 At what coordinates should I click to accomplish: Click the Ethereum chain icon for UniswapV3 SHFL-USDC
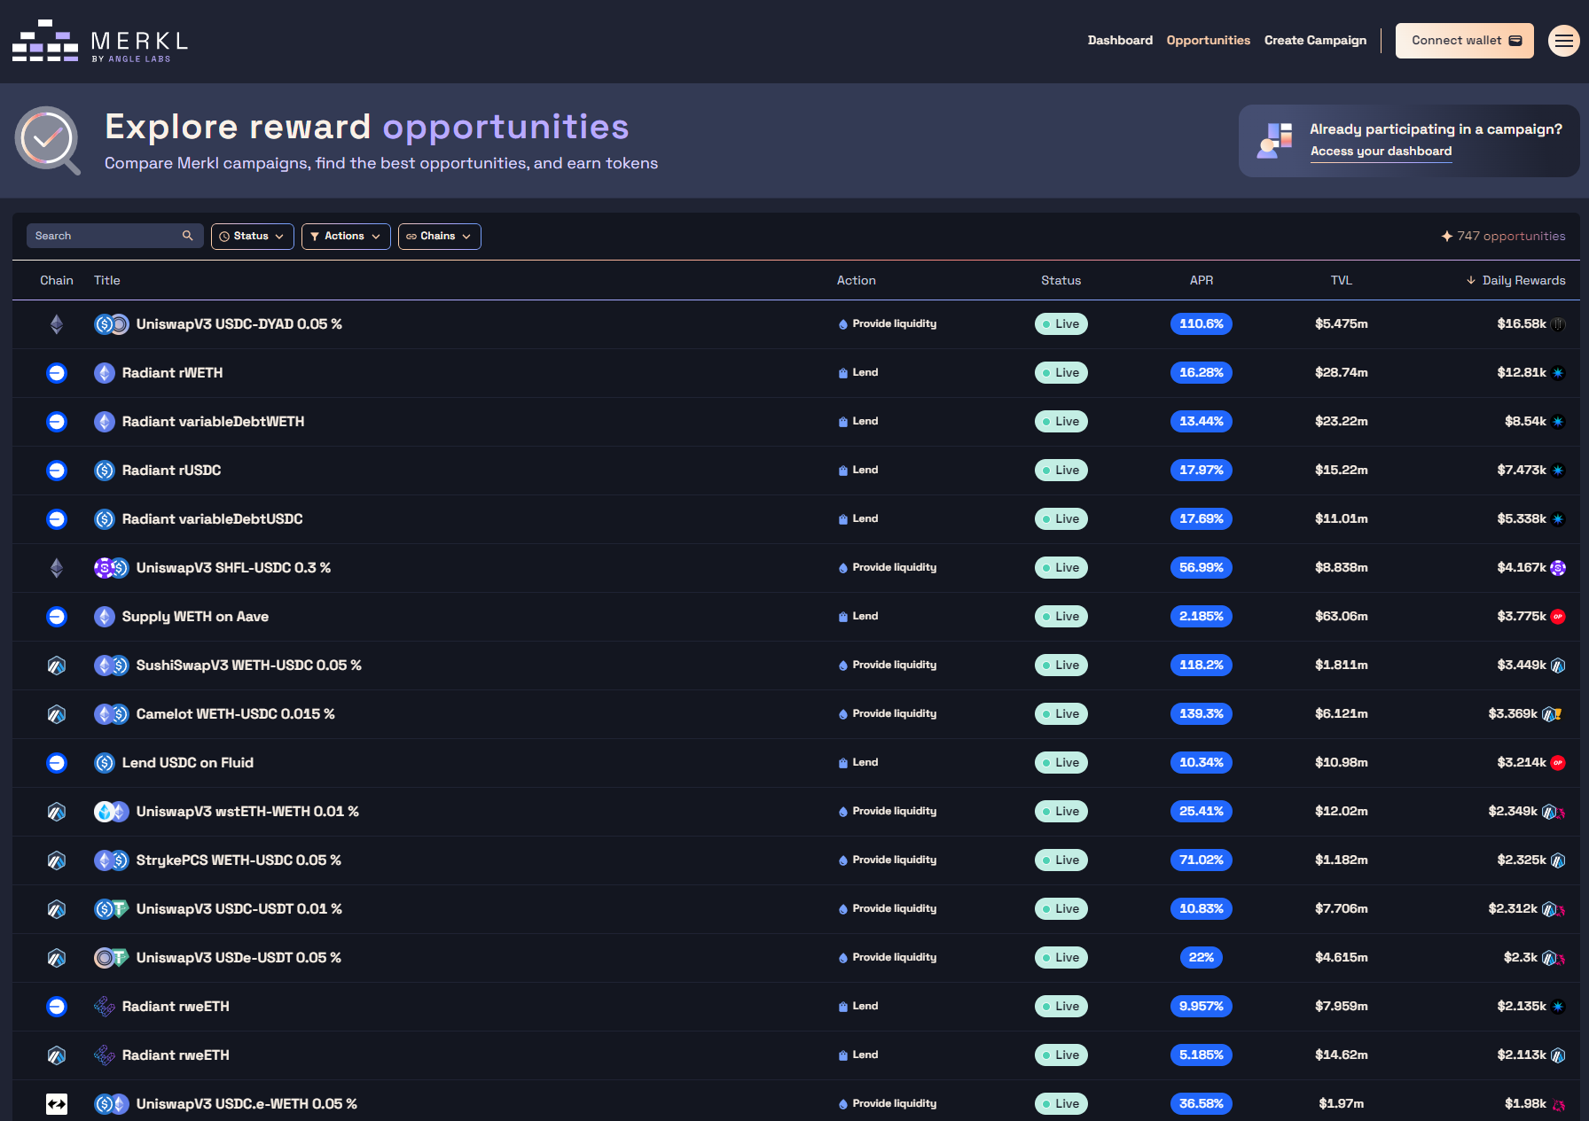(x=57, y=568)
